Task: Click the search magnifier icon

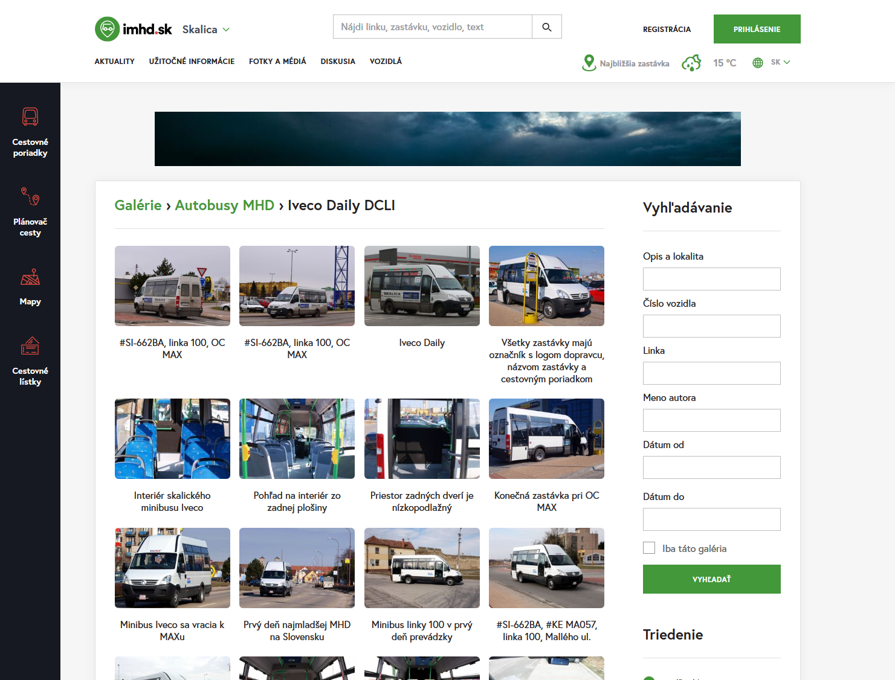Action: pyautogui.click(x=547, y=27)
